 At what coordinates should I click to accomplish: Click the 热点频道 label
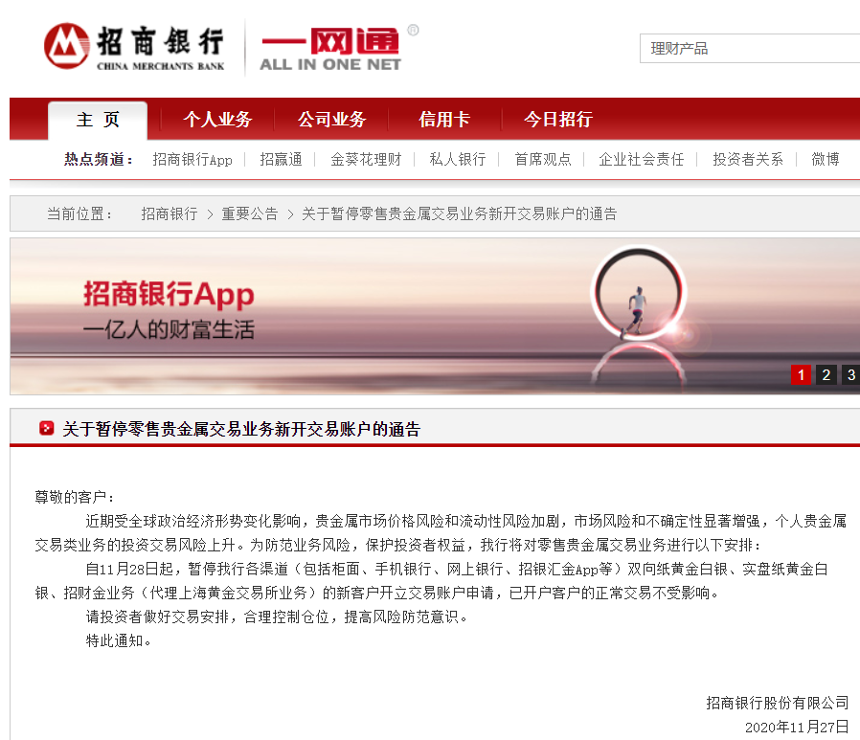[x=99, y=160]
